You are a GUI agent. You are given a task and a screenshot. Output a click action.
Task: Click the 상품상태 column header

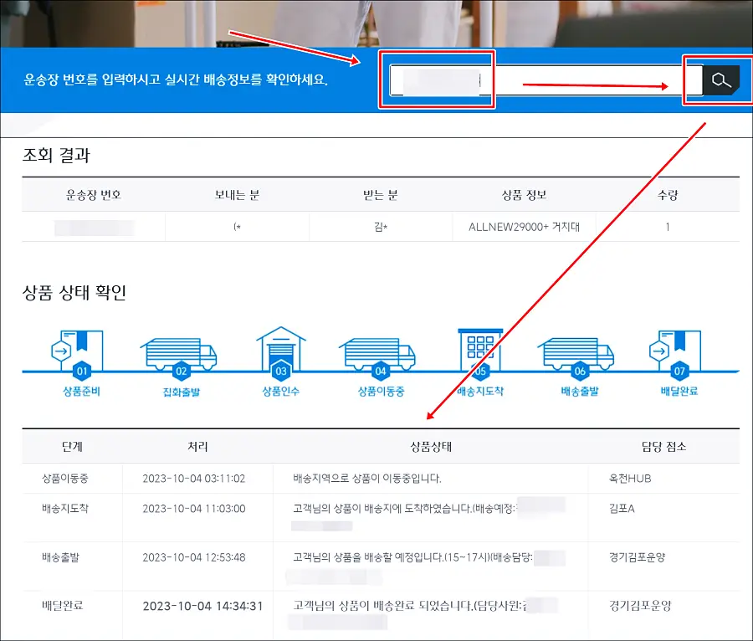coord(431,447)
